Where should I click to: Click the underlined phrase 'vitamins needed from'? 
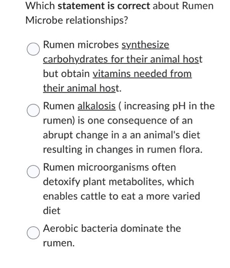pos(142,74)
